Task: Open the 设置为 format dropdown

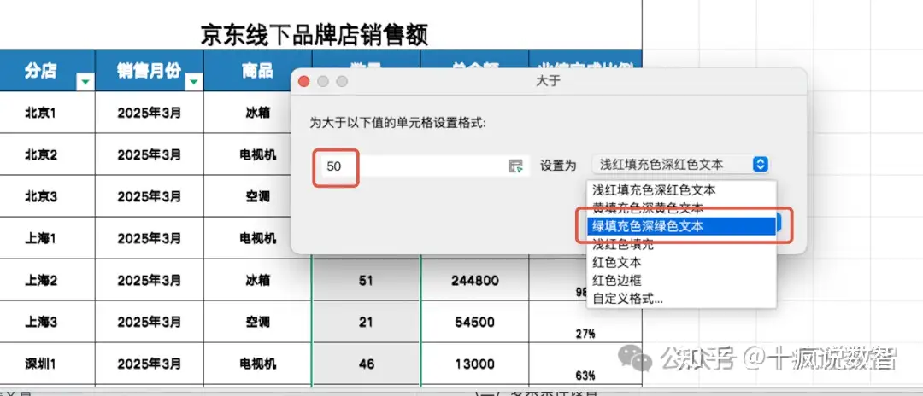Action: (680, 165)
